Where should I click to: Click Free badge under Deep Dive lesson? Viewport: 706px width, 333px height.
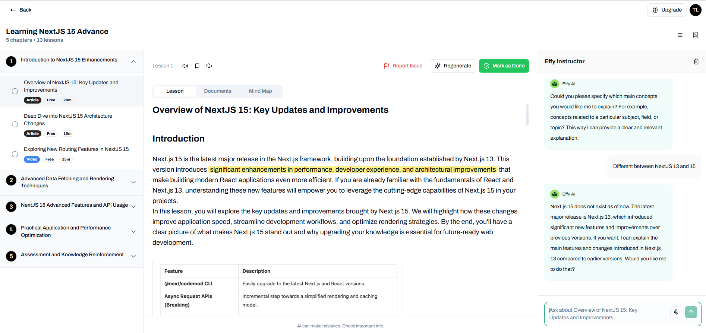[51, 134]
